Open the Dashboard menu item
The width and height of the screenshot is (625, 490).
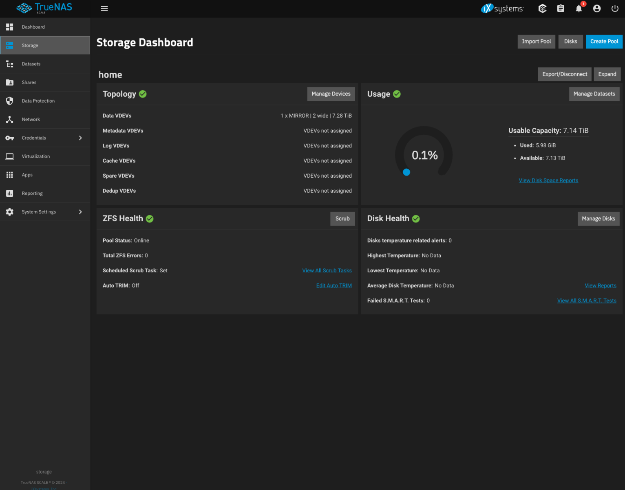click(45, 27)
